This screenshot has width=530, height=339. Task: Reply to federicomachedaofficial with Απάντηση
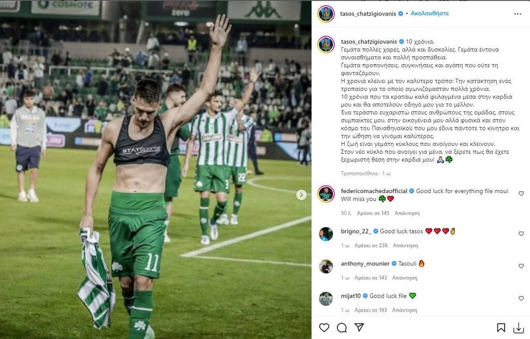[x=407, y=213]
